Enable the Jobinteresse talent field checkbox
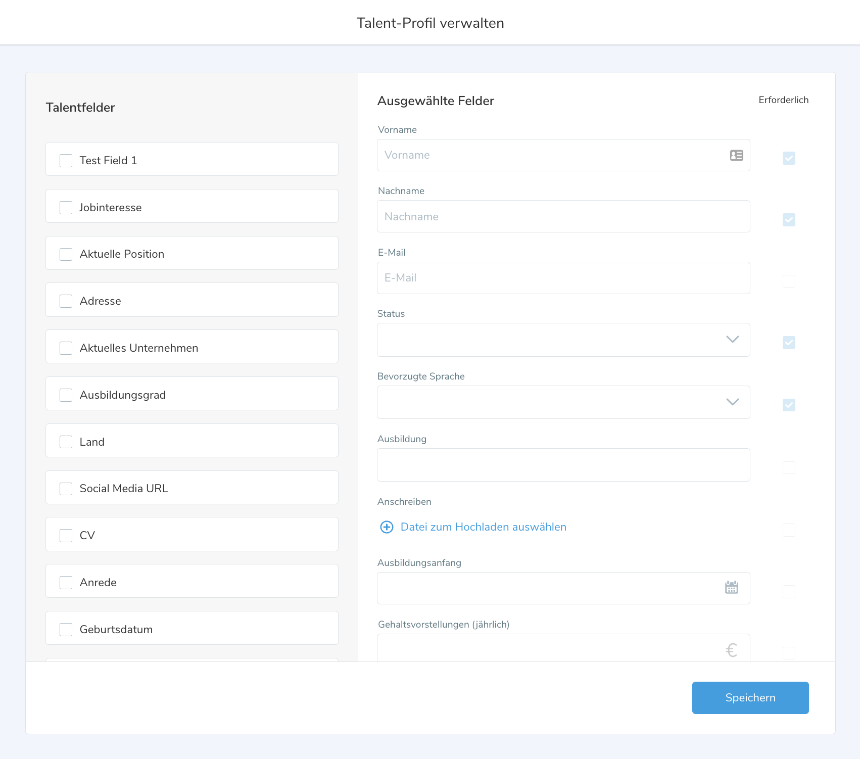860x759 pixels. pos(66,208)
